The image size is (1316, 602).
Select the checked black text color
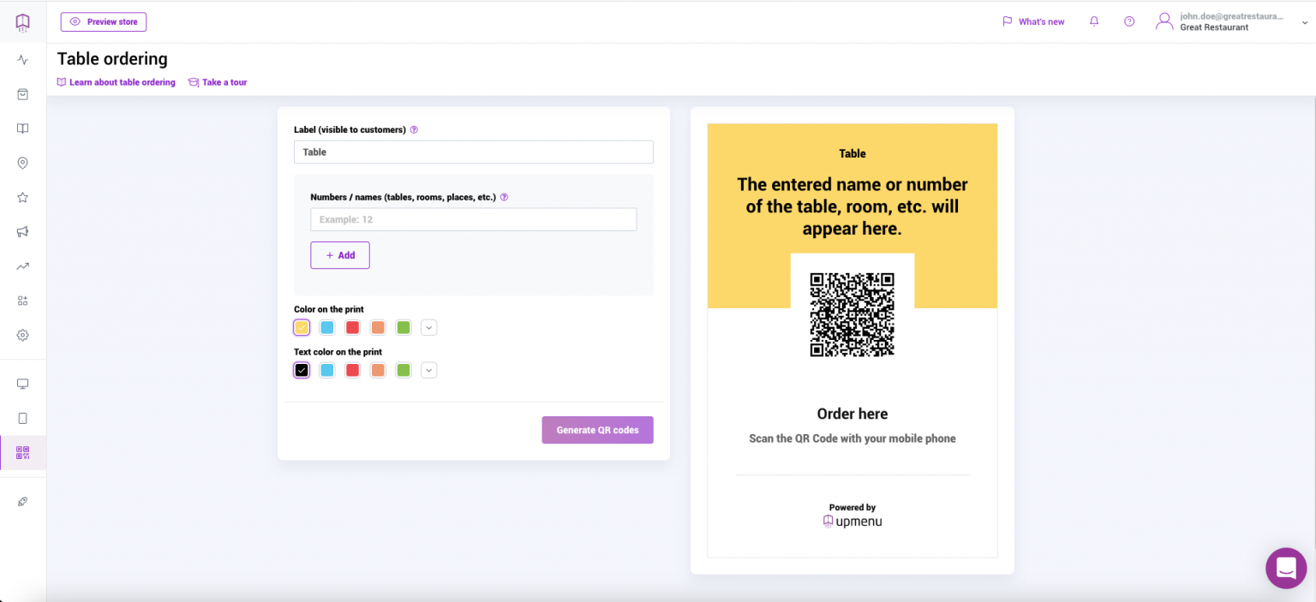[x=302, y=370]
